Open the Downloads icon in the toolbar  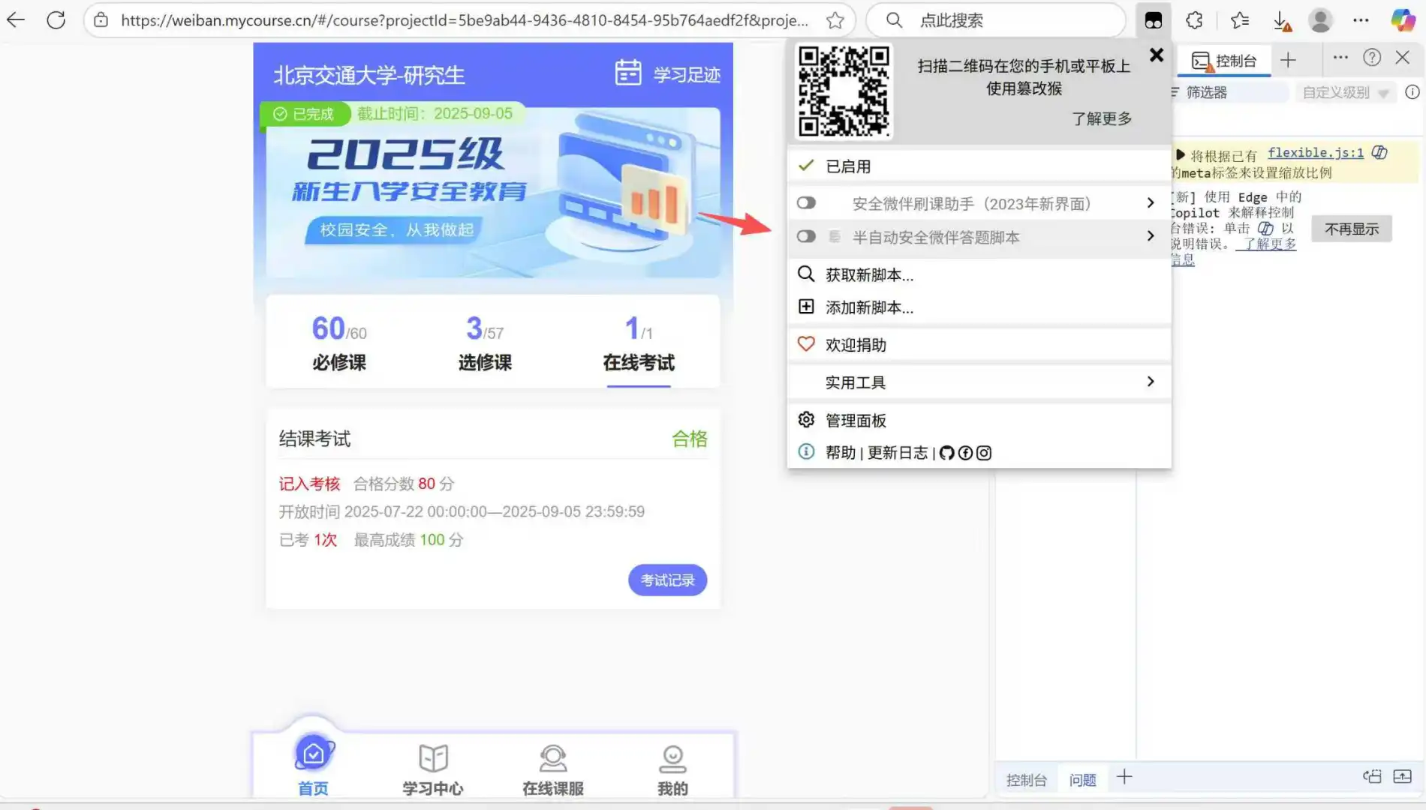tap(1282, 20)
